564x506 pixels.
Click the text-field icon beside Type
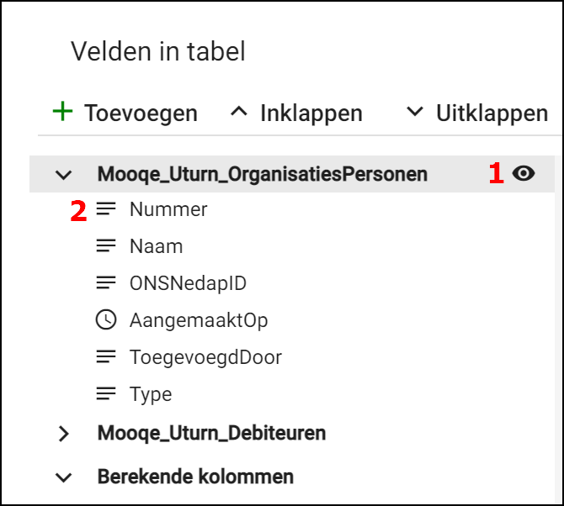106,394
